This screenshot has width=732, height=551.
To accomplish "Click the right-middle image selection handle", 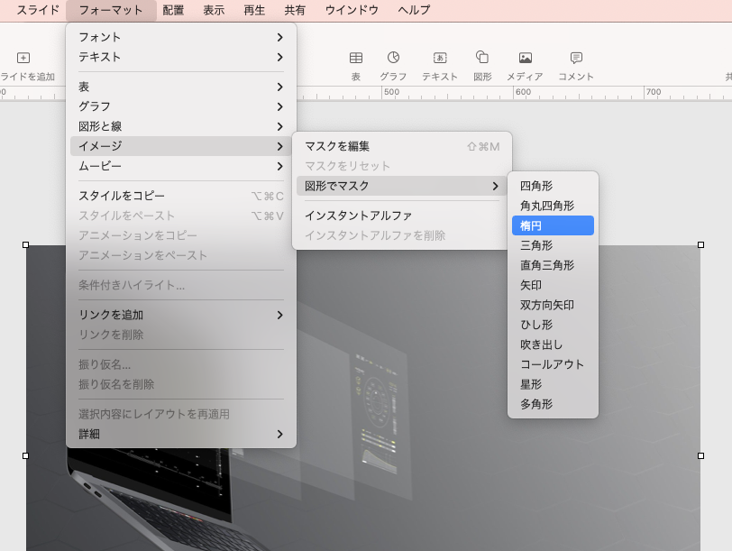I will point(700,455).
